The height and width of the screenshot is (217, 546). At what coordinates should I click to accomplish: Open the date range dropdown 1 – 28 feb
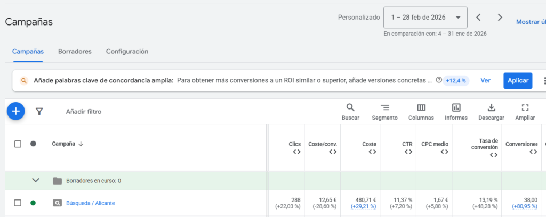point(425,18)
